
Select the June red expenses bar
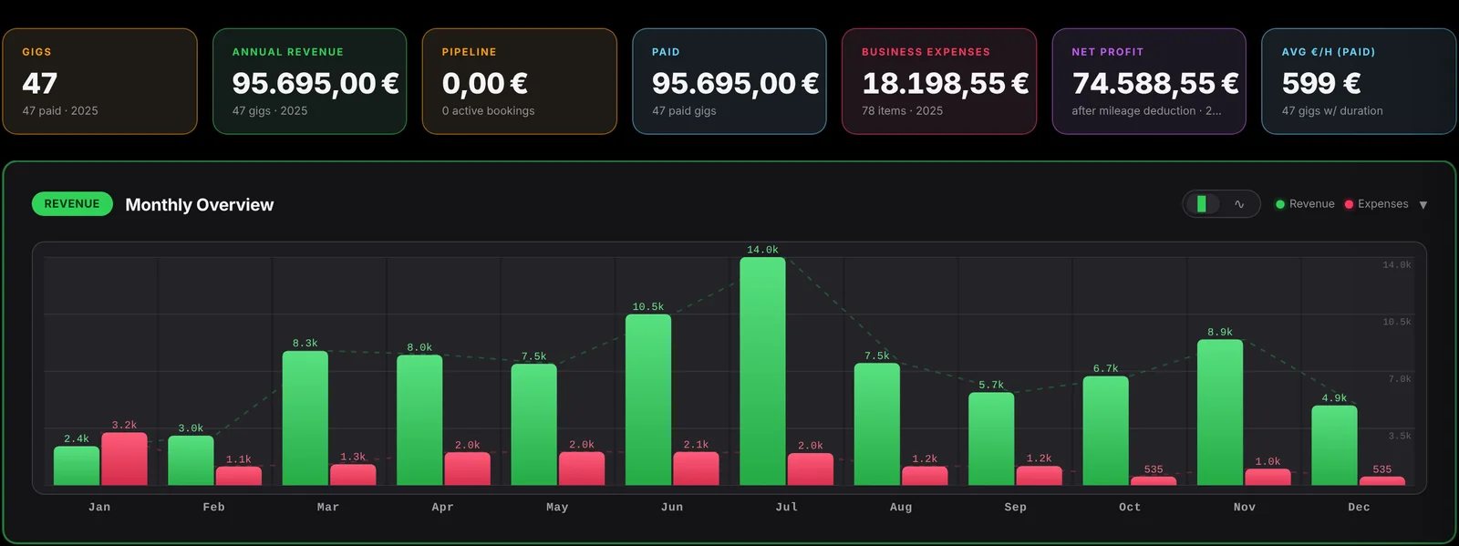click(x=696, y=469)
